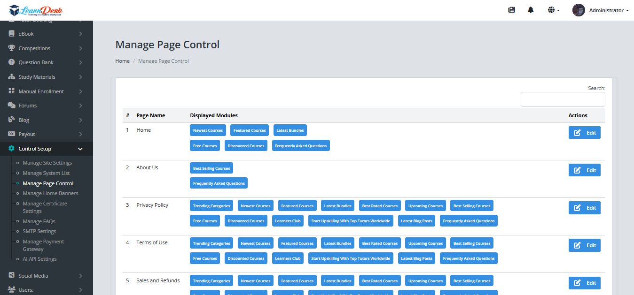
Task: Expand the Competitions menu chevron
Action: [81, 48]
